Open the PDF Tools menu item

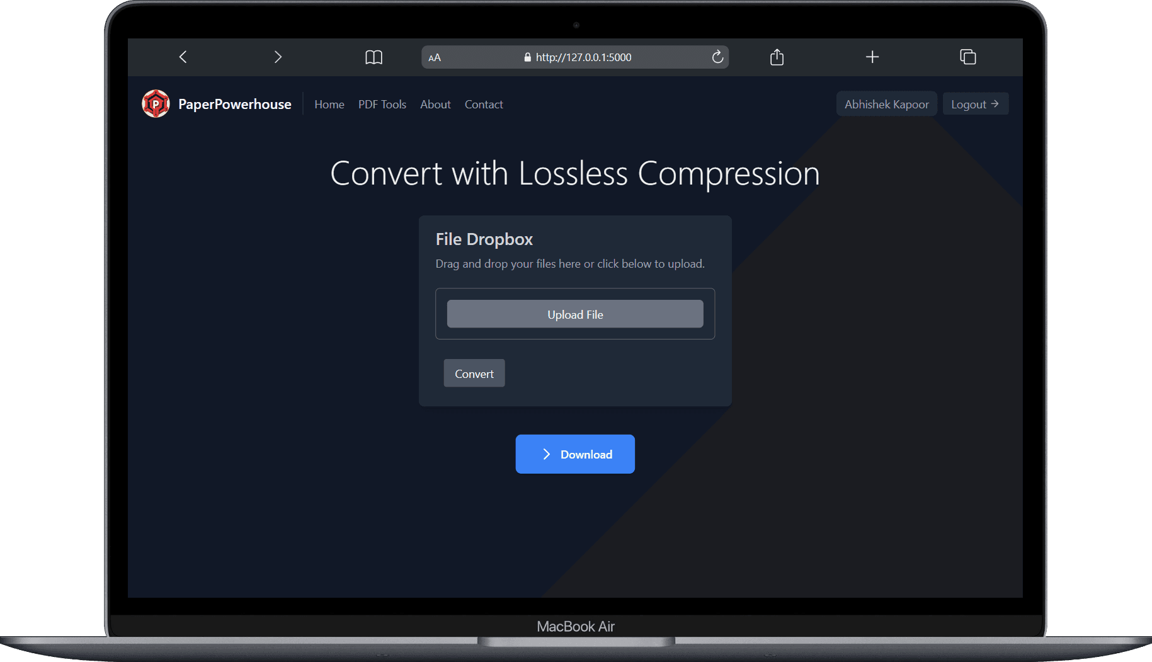click(x=382, y=105)
